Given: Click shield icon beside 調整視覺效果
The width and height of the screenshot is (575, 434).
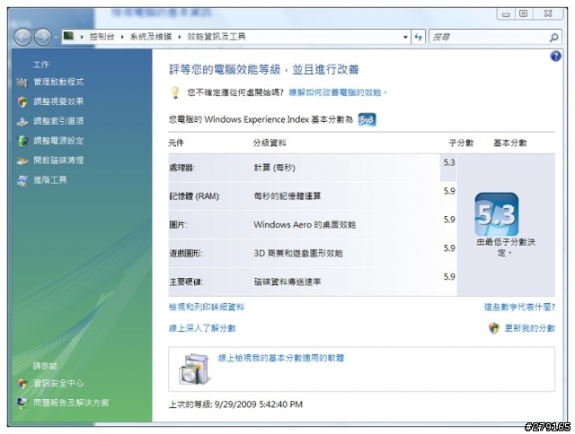Looking at the screenshot, I should pyautogui.click(x=22, y=101).
